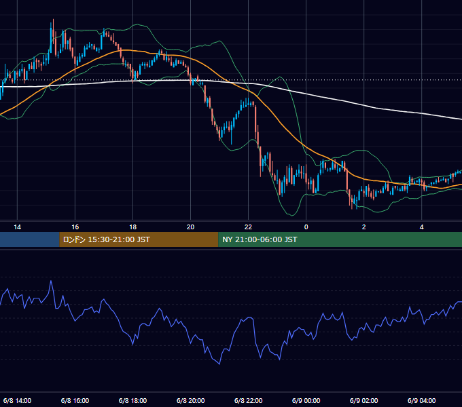Click the 16 hour label on price chart
Image resolution: width=462 pixels, height=407 pixels.
click(x=75, y=227)
